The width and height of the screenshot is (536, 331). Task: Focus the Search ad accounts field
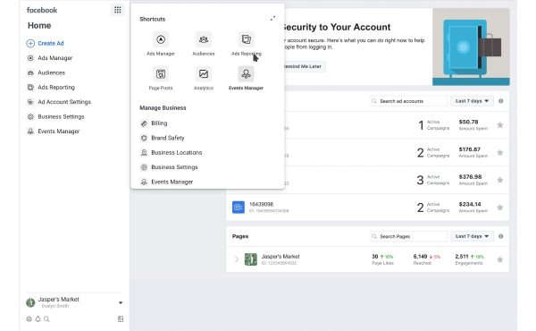click(x=408, y=101)
